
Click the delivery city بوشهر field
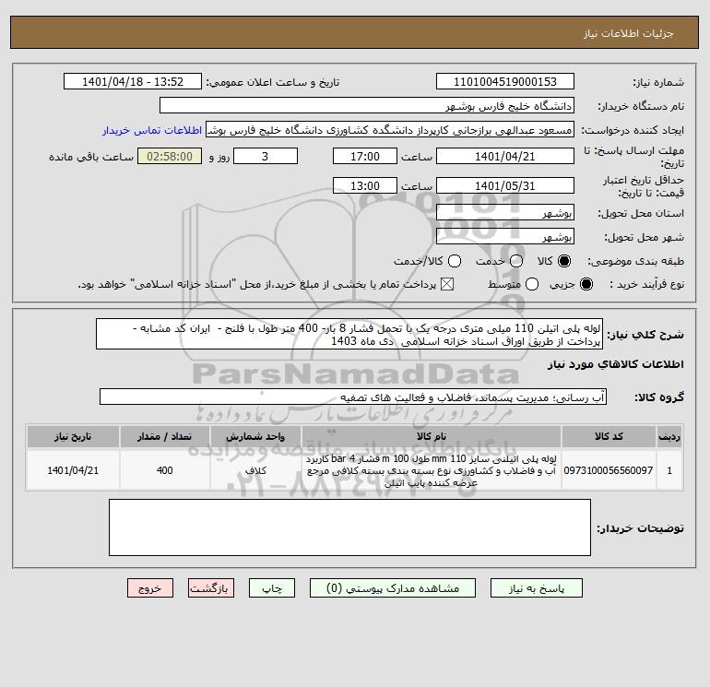(505, 237)
